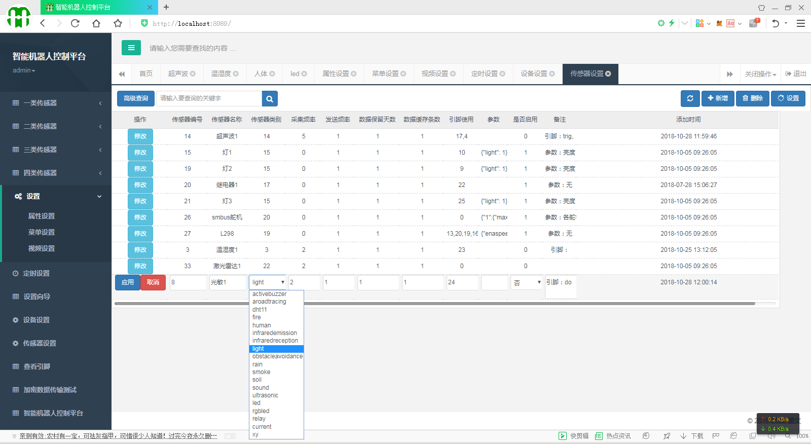Switch to the 首页 tab

coord(146,74)
